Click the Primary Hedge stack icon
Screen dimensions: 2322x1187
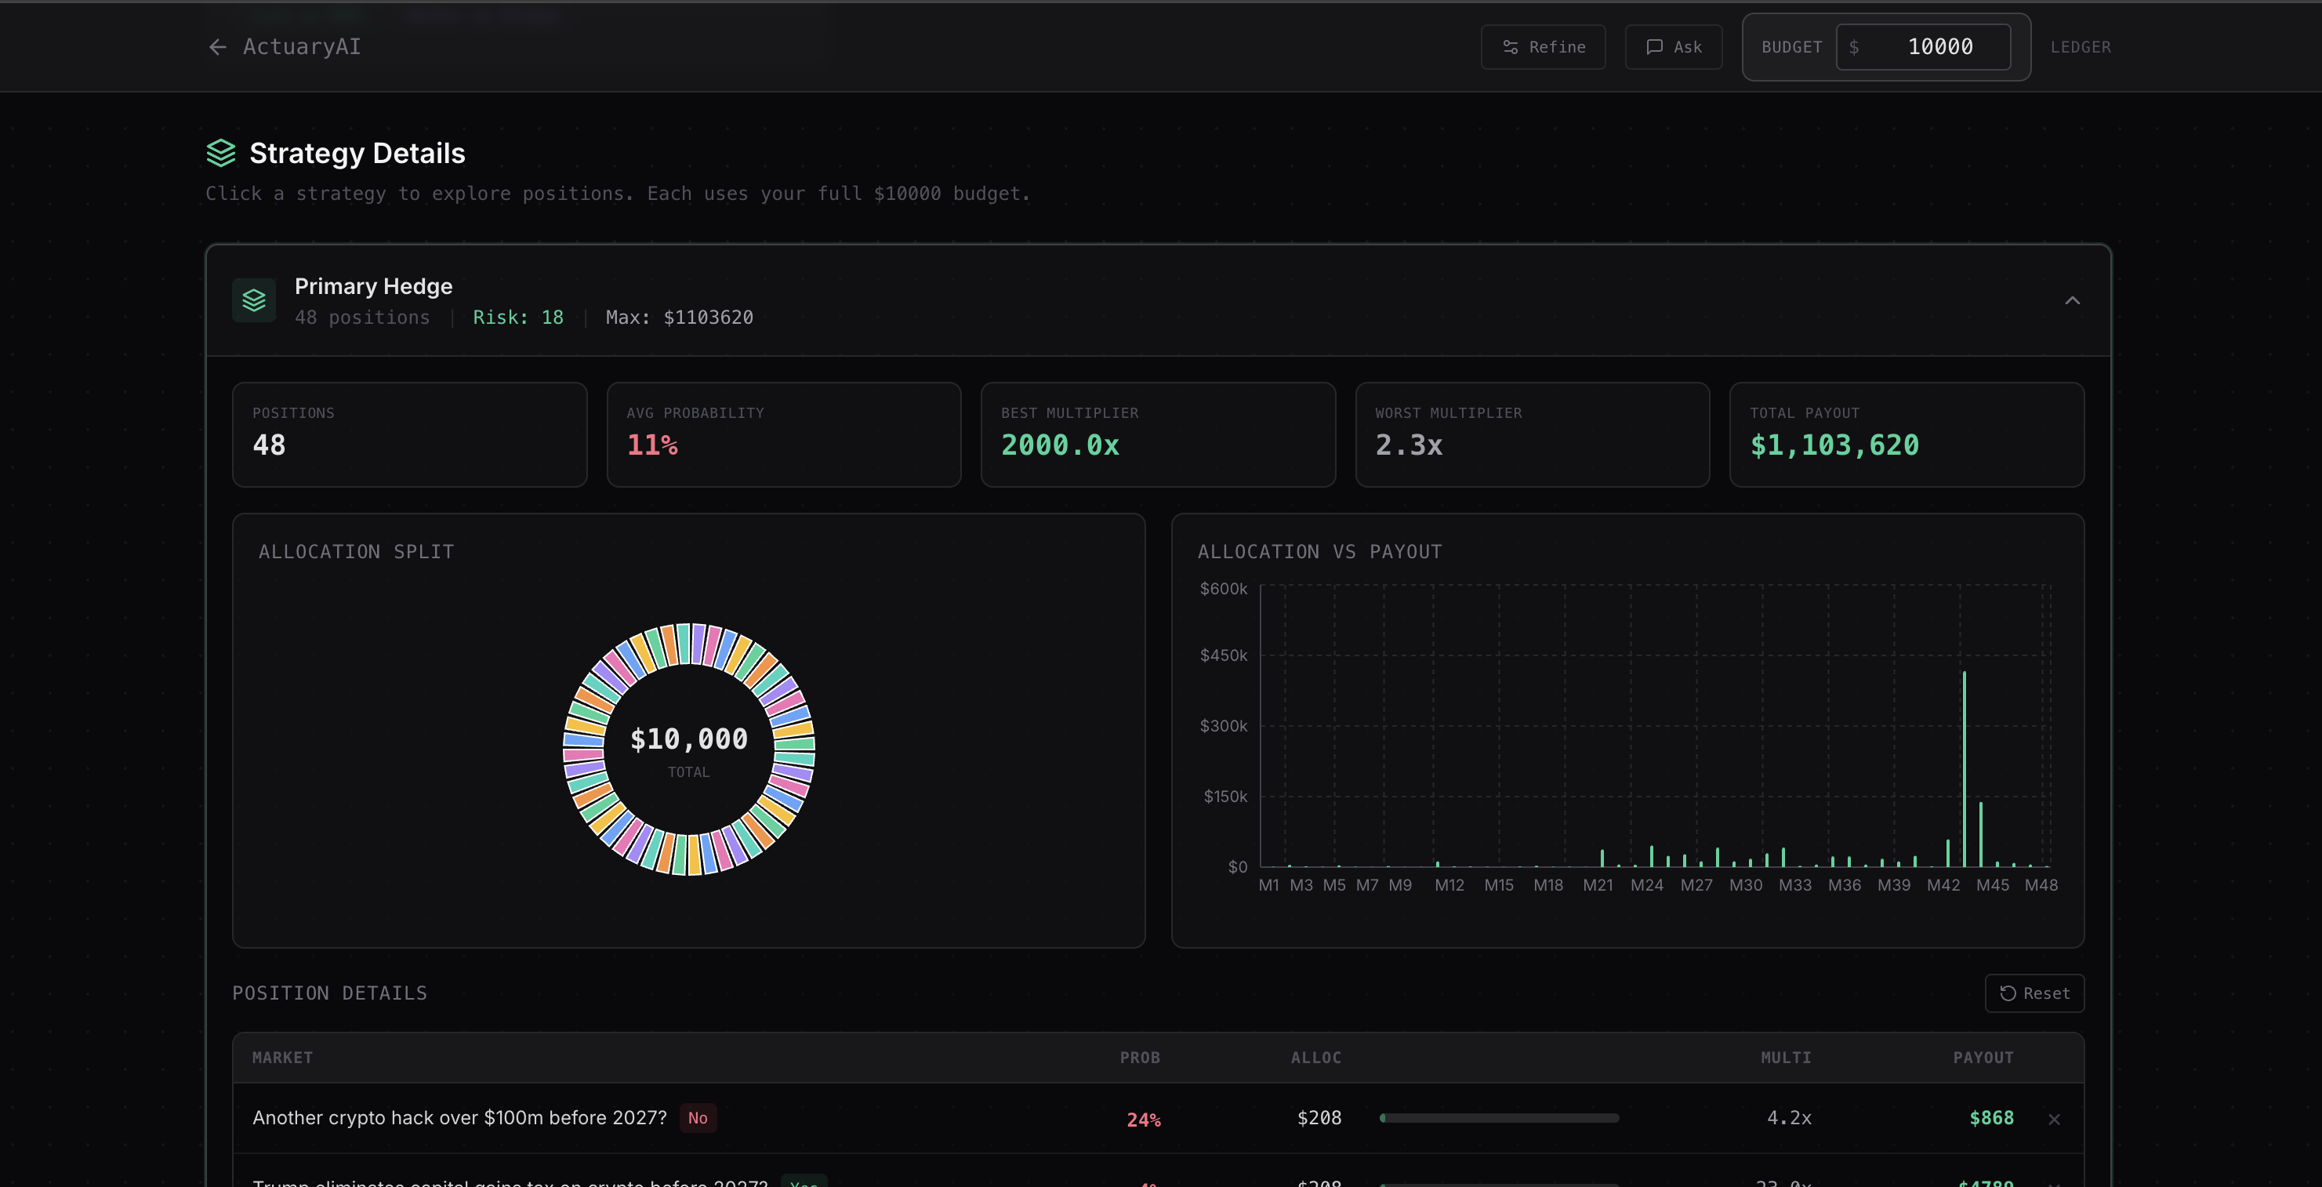coord(254,300)
